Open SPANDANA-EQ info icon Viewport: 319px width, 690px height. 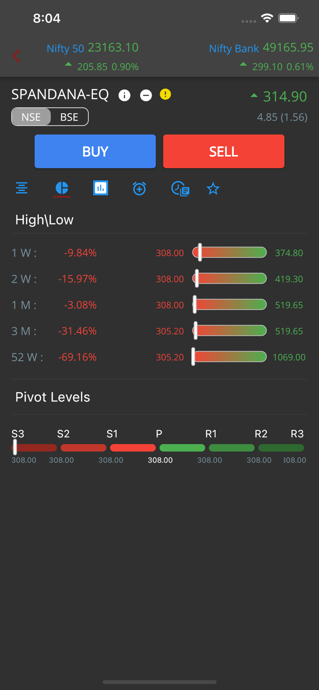point(124,95)
